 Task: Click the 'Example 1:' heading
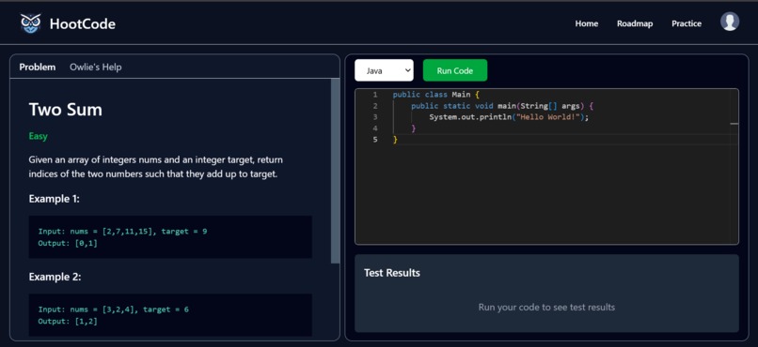55,199
